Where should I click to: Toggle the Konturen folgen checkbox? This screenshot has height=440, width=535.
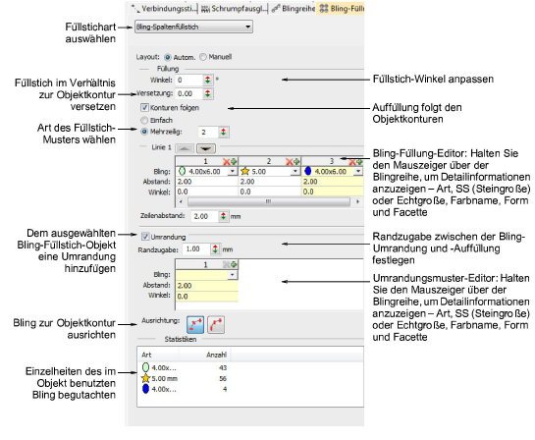[x=144, y=108]
